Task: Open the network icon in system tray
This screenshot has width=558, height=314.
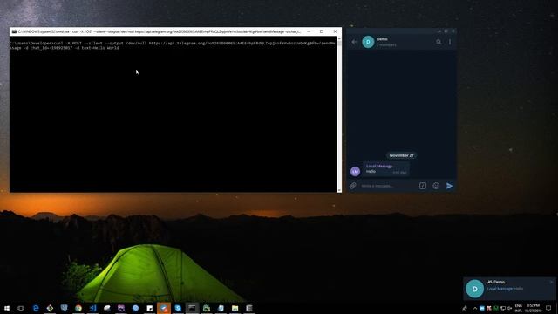Action: [x=503, y=308]
